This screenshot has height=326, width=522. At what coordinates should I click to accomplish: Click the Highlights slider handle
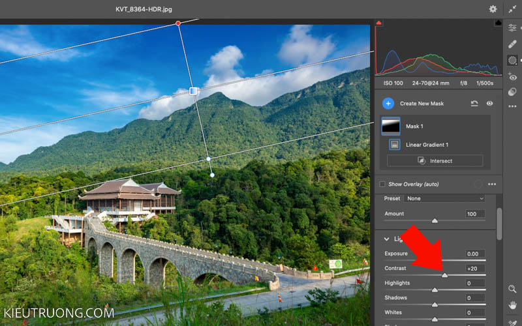(435, 290)
